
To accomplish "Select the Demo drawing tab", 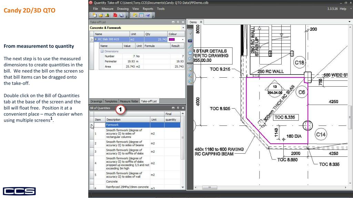I will [x=193, y=22].
